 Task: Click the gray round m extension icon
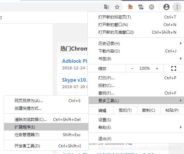click(152, 7)
